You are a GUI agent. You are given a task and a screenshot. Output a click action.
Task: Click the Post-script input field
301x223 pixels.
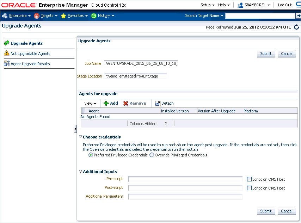(x=185, y=188)
